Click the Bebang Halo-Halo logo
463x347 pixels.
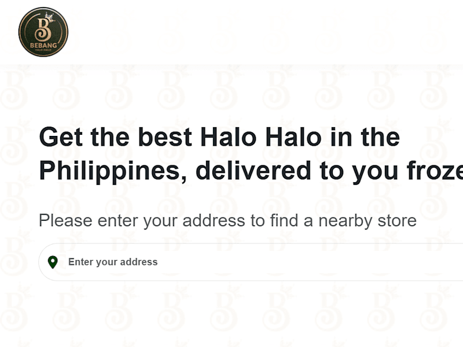click(43, 32)
